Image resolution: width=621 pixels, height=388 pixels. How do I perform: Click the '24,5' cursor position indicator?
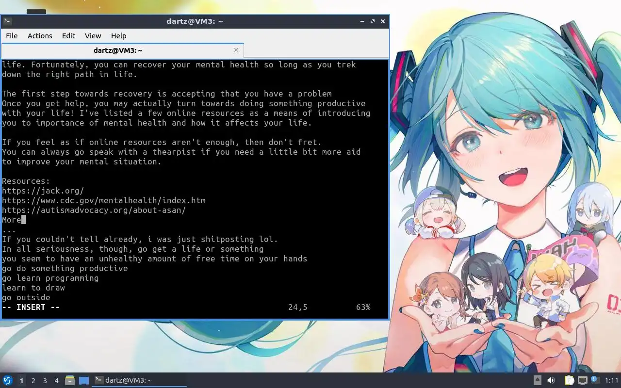[x=298, y=307]
